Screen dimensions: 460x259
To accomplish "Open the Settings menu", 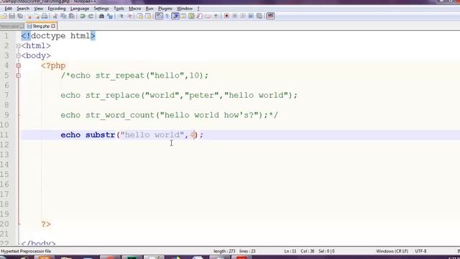I will coord(101,9).
